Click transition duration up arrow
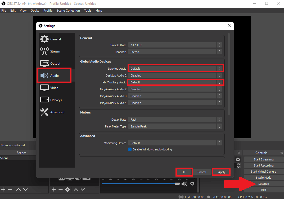284x199 pixels. click(x=239, y=164)
